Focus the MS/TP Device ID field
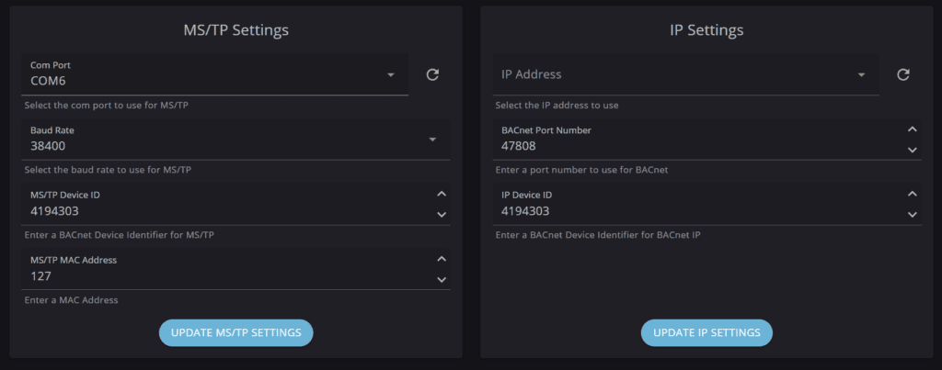942x370 pixels. (x=221, y=211)
